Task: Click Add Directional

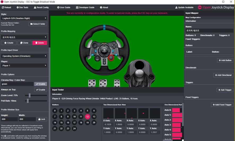Action: click(x=223, y=75)
